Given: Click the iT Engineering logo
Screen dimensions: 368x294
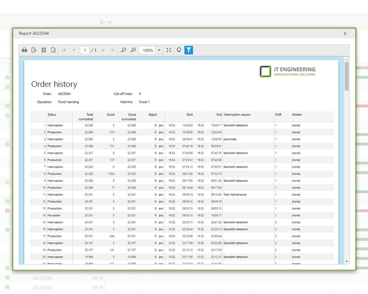Looking at the screenshot, I should [x=287, y=71].
